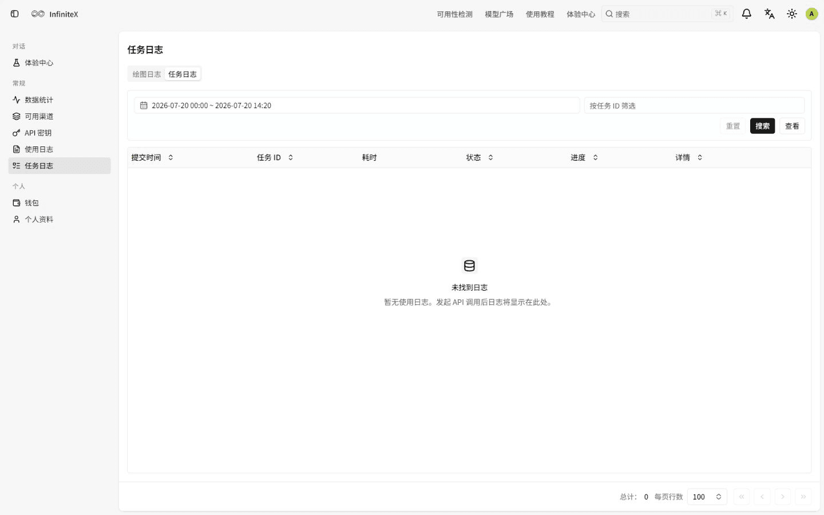The width and height of the screenshot is (824, 515).
Task: Open 钱包 sidebar label
Action: pyautogui.click(x=31, y=203)
